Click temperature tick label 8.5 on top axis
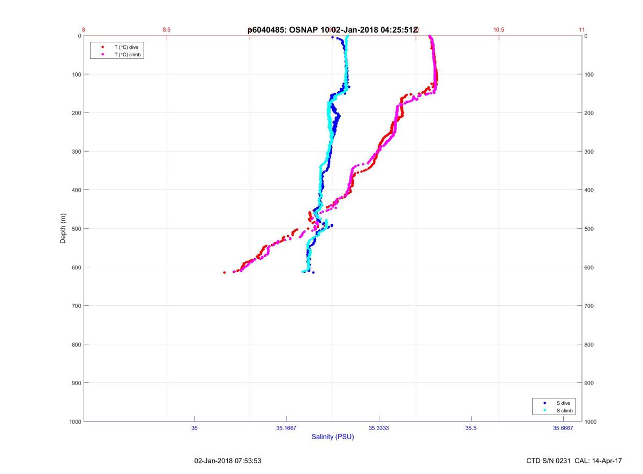 point(167,30)
